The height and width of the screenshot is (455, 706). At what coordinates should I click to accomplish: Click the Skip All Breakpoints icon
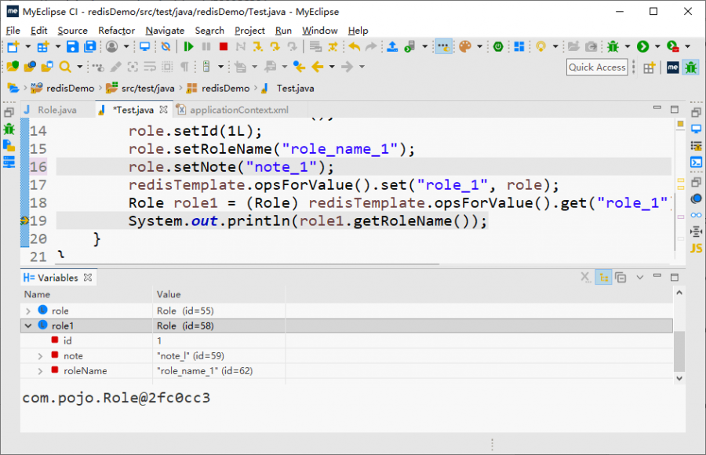(x=166, y=48)
